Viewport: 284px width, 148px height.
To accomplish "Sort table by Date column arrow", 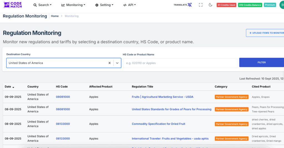I will click(x=13, y=87).
